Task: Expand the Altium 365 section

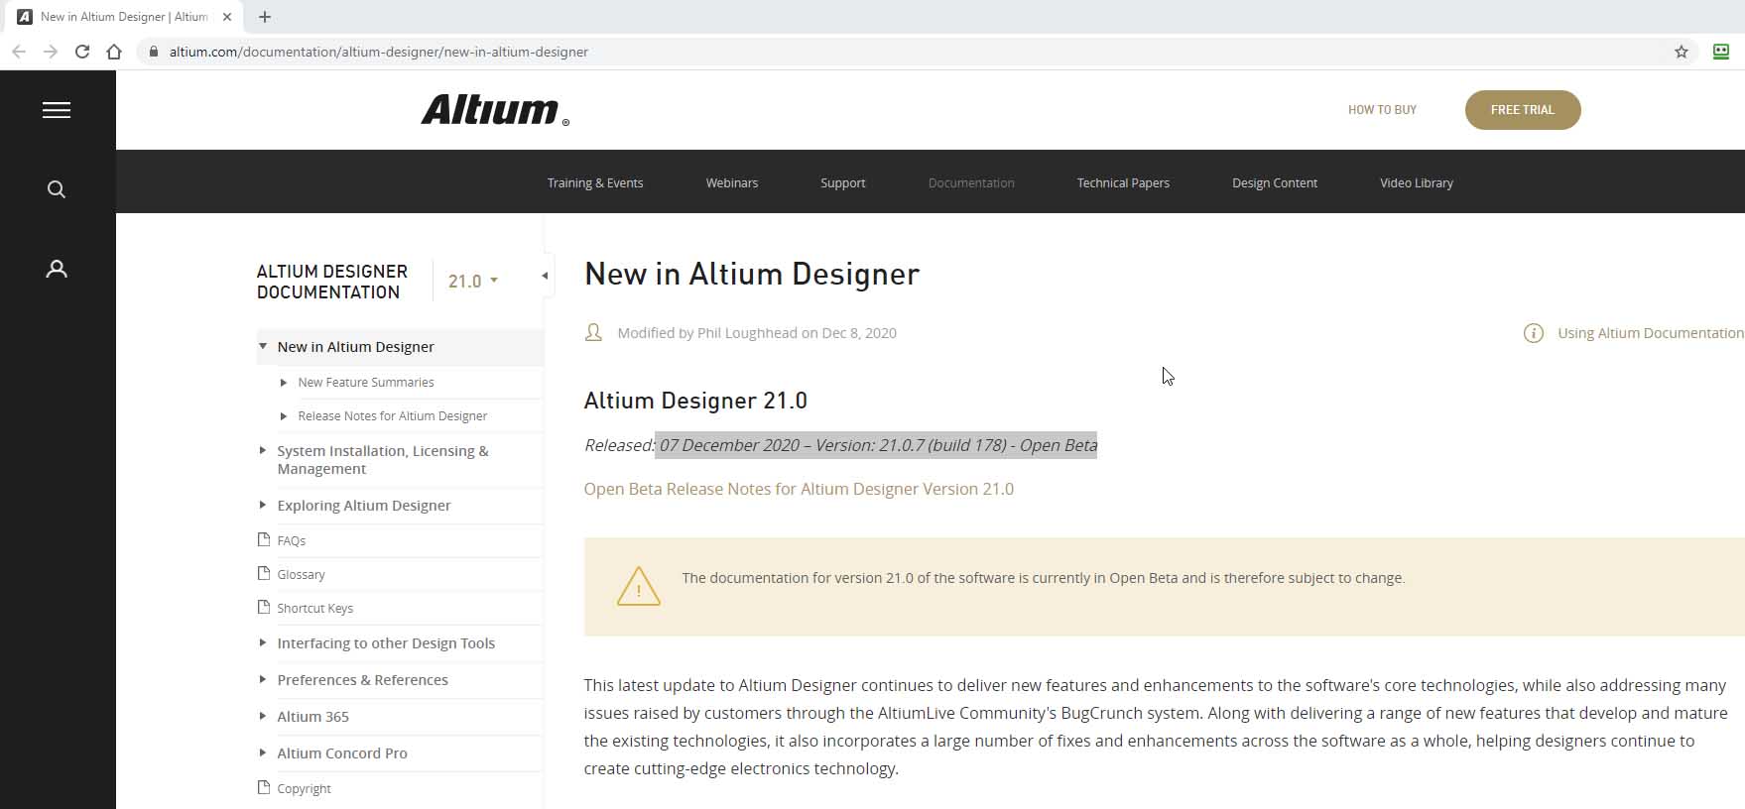Action: 263,716
